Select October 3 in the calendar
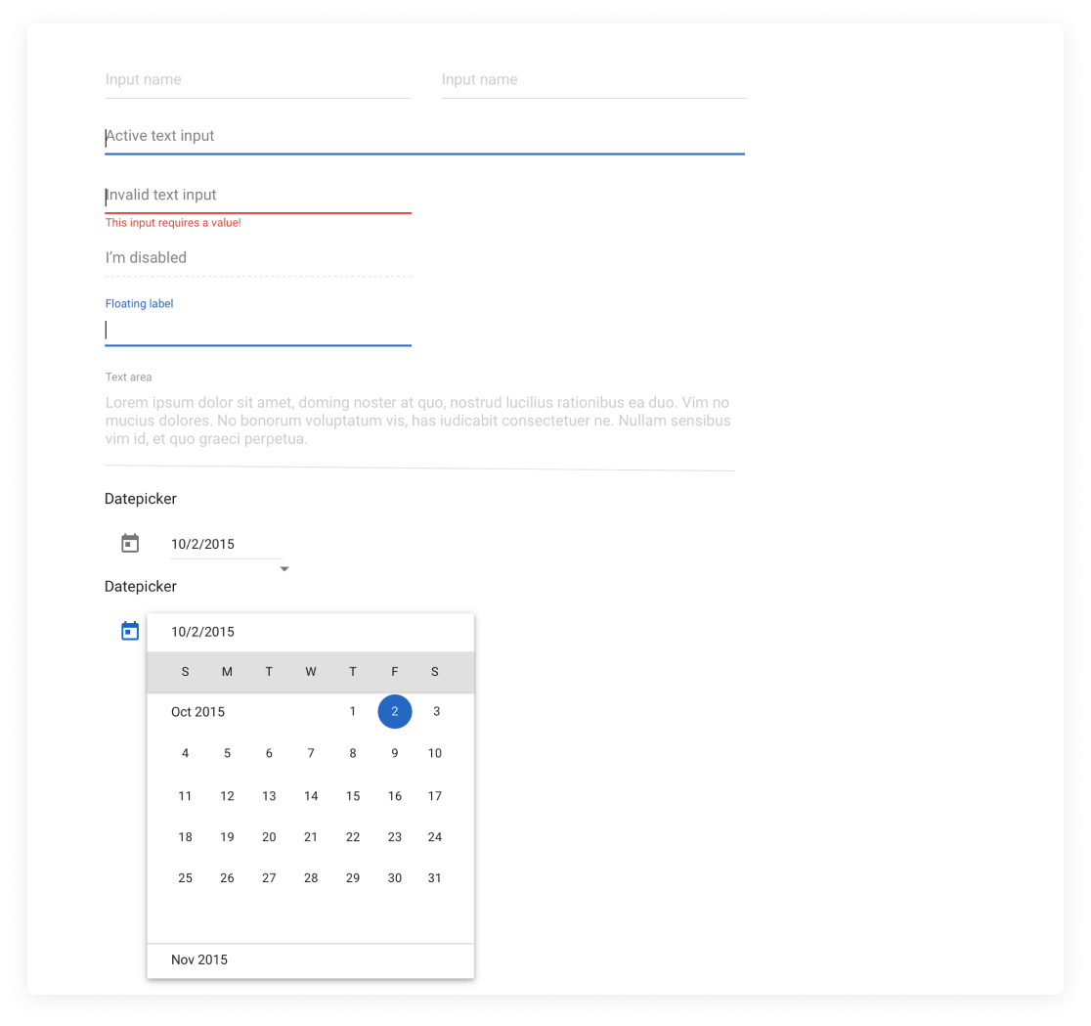Screen dimensions: 1091x1026 click(436, 711)
